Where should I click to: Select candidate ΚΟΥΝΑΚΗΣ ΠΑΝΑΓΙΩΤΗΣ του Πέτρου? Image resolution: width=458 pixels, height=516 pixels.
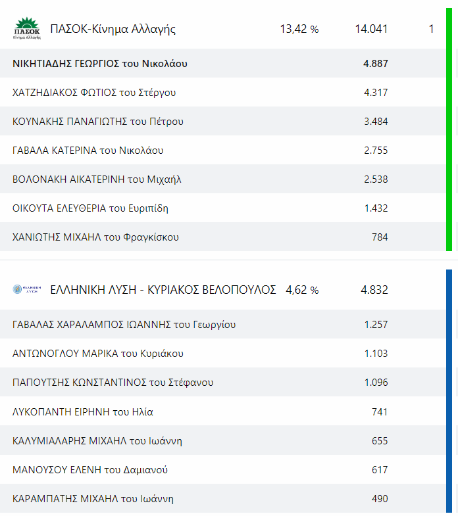(x=98, y=122)
